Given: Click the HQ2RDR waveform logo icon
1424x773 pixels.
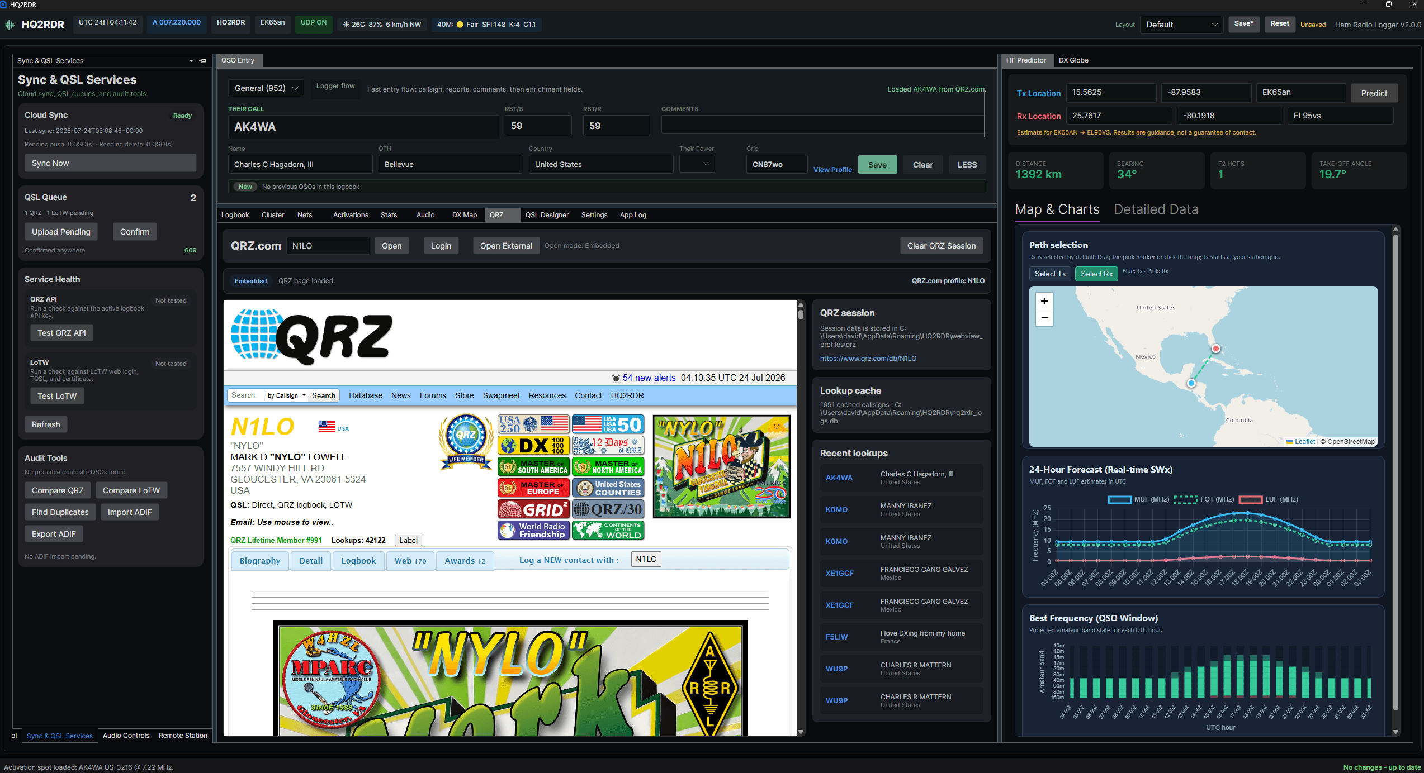Looking at the screenshot, I should pos(10,25).
